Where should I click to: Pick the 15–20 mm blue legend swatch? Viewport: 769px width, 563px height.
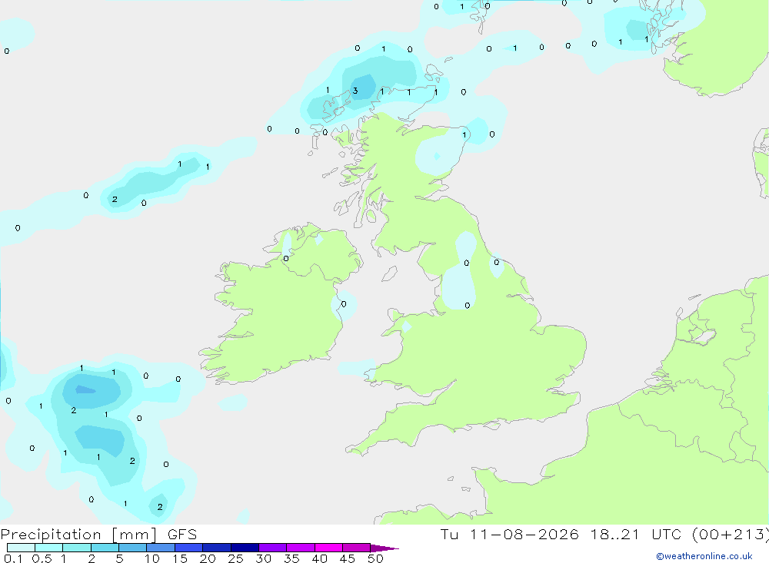point(188,548)
